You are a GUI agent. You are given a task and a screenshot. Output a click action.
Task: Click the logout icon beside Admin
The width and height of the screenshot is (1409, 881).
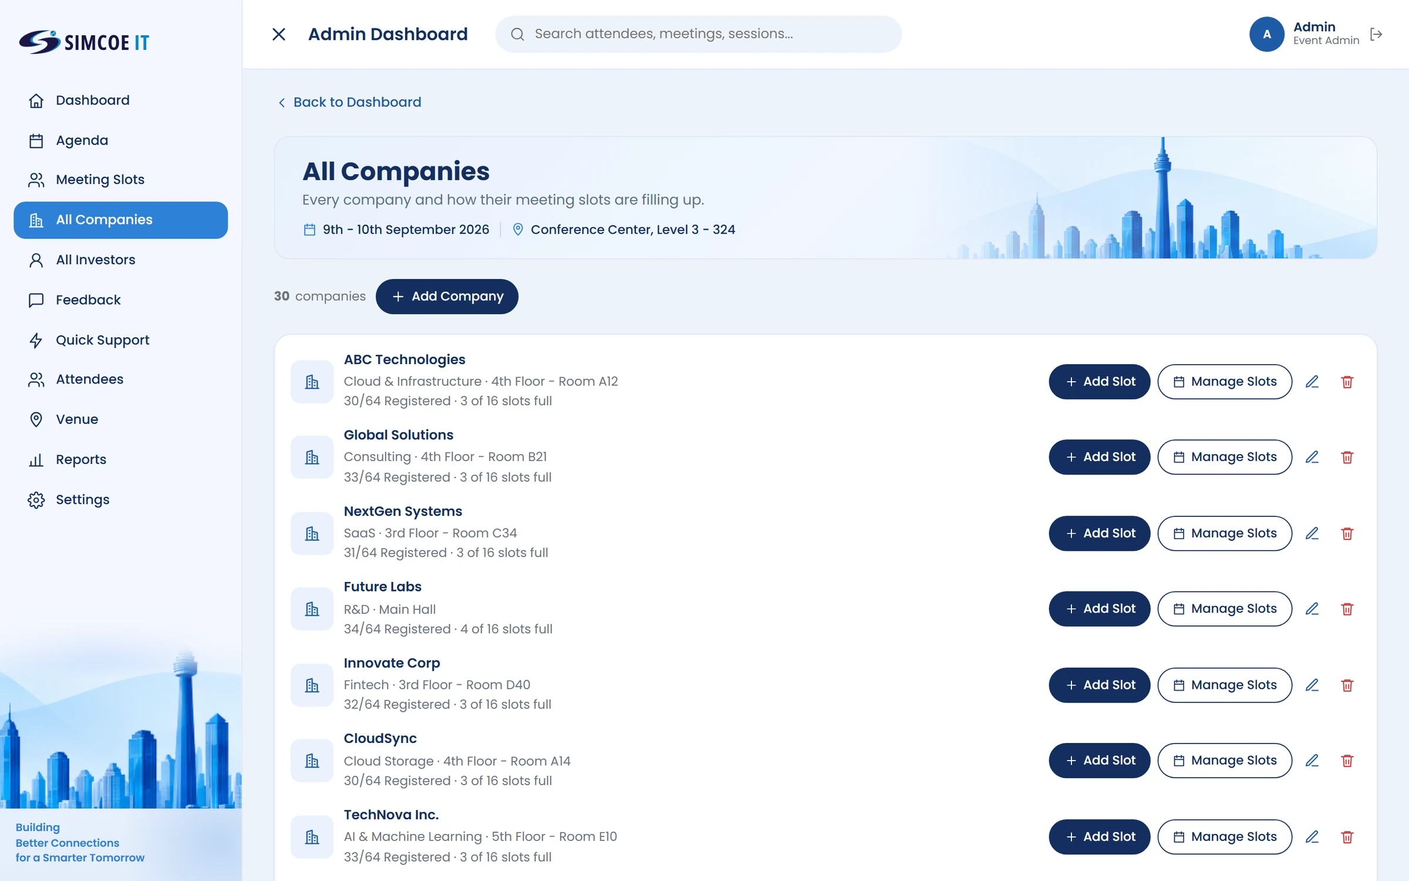(x=1376, y=34)
